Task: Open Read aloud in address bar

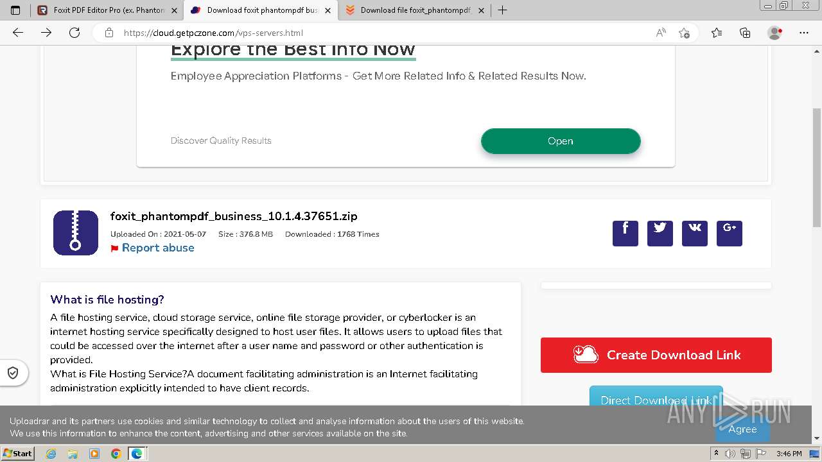Action: pyautogui.click(x=661, y=33)
